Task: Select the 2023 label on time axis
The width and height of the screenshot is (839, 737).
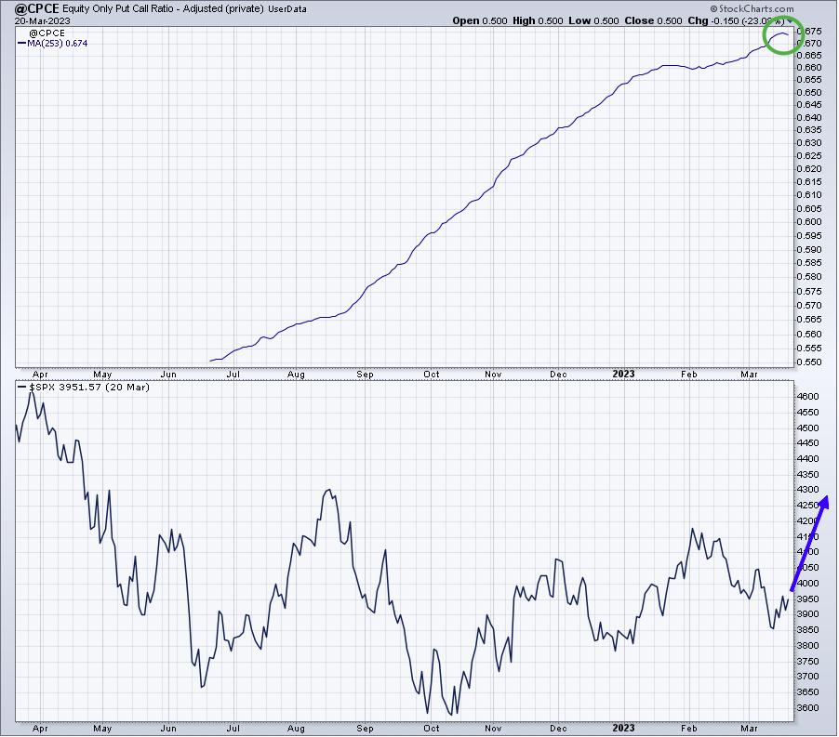Action: [623, 374]
